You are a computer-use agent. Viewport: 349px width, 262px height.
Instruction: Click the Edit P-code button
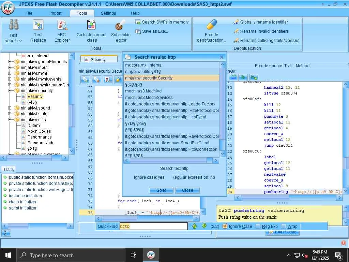tap(282, 232)
